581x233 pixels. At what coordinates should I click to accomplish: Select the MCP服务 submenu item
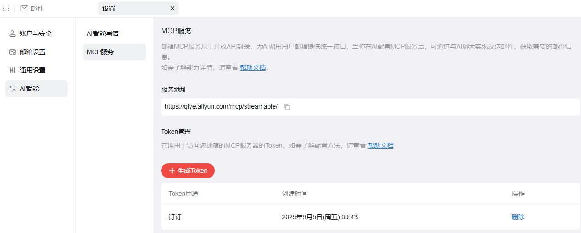[101, 52]
